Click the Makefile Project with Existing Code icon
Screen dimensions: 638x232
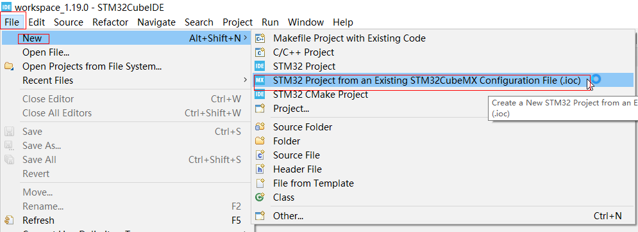tap(260, 38)
